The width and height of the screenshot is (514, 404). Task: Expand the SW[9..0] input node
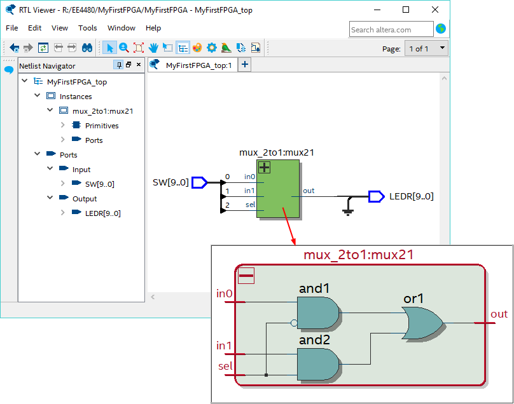(x=63, y=184)
